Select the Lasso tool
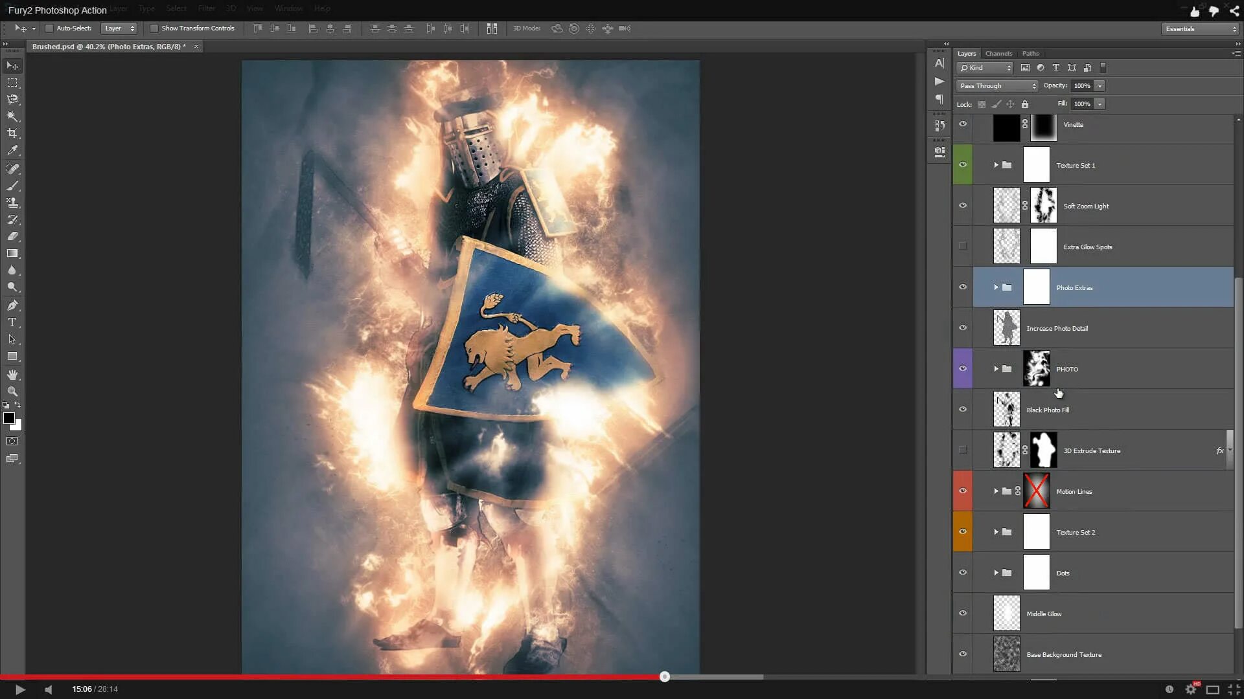1244x699 pixels. pos(12,100)
